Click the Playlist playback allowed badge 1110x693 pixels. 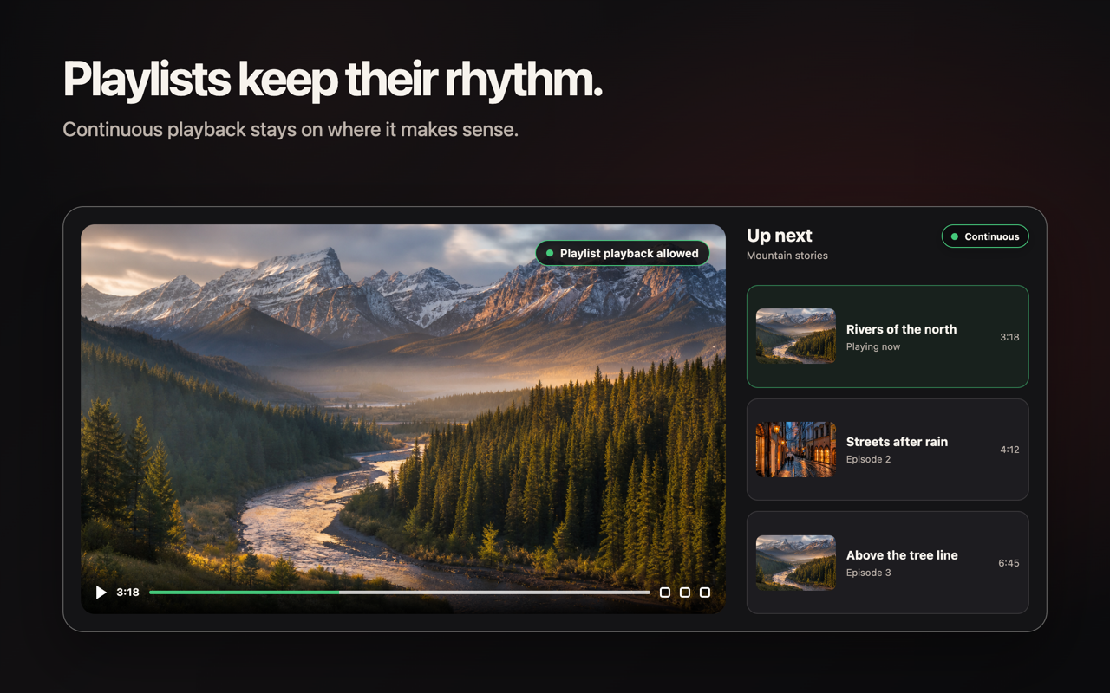point(623,253)
